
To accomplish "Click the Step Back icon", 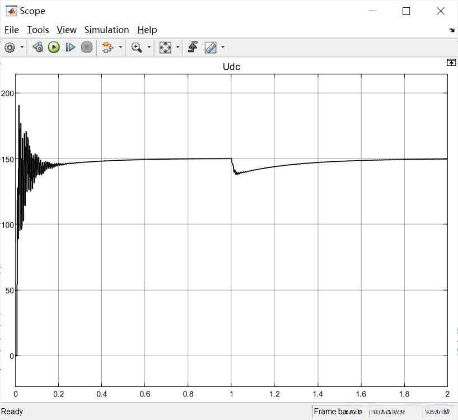I will coord(38,47).
